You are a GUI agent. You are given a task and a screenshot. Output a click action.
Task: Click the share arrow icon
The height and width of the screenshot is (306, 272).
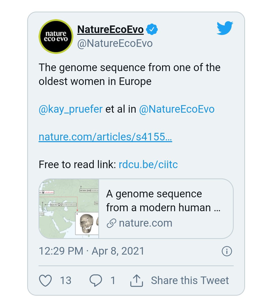(136, 281)
